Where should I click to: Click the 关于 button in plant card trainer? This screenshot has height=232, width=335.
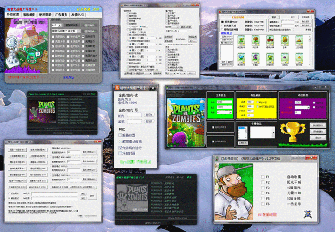pyautogui.click(x=293, y=17)
